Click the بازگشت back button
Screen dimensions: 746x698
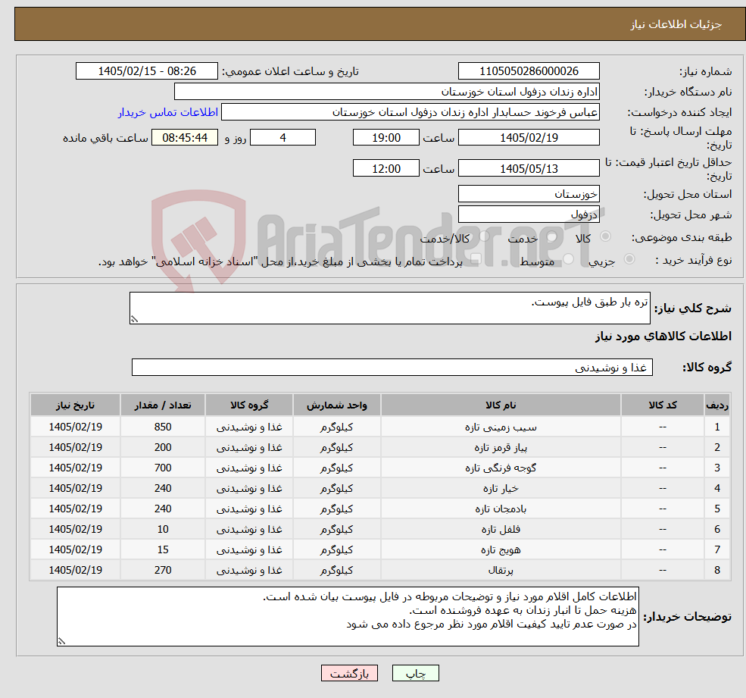[349, 673]
